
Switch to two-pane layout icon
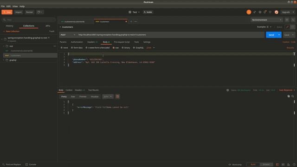coord(283,165)
